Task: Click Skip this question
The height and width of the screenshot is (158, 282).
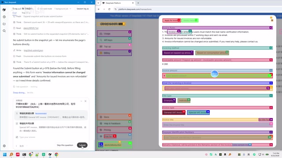Action: click(65, 145)
